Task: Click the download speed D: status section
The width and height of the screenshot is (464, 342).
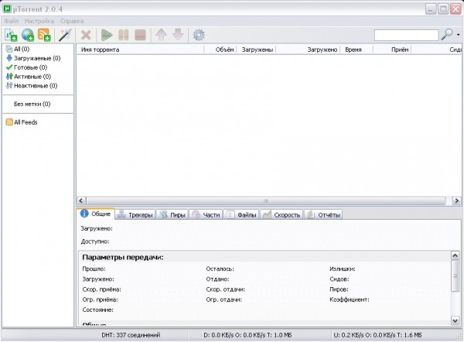Action: [x=247, y=335]
